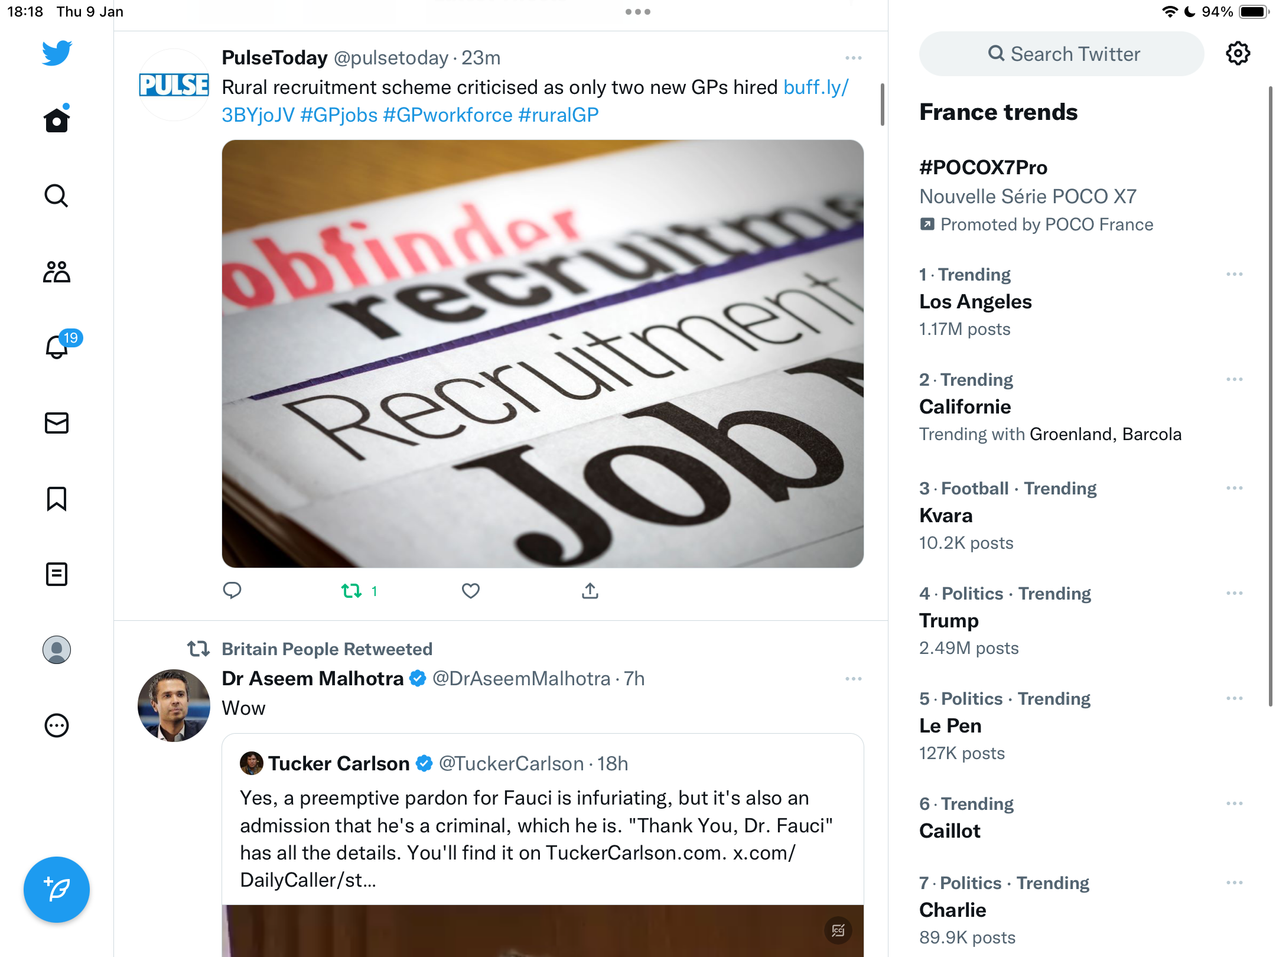Open the buff.ly link in PulseToday tweet
The height and width of the screenshot is (957, 1276).
[x=816, y=87]
